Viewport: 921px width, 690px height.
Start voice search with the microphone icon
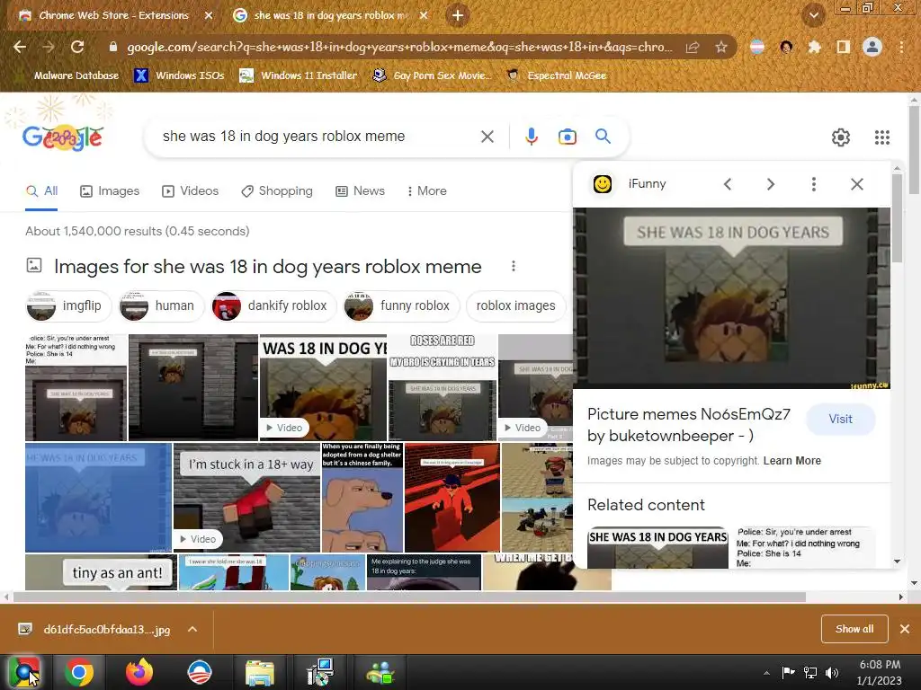(531, 137)
